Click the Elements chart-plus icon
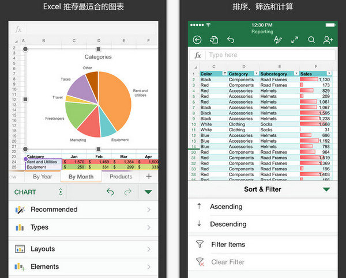 tap(20, 266)
